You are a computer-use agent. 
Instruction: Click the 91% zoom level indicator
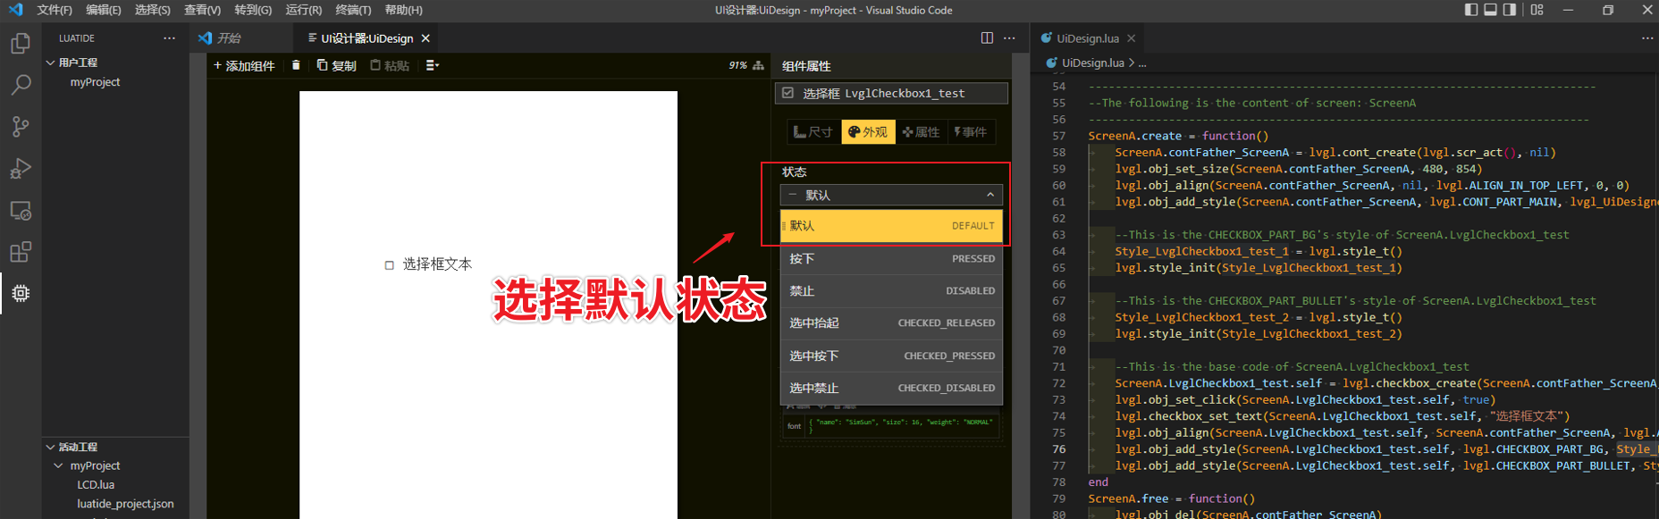737,65
